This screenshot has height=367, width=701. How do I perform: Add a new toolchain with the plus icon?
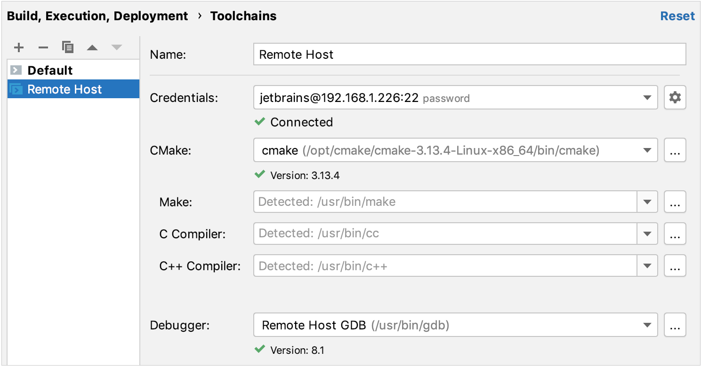(x=19, y=47)
